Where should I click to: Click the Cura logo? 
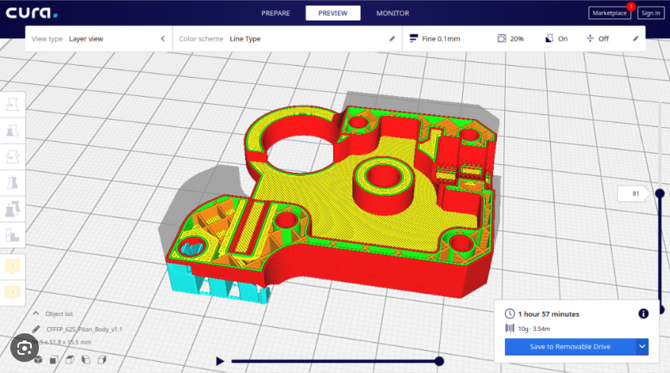[x=32, y=13]
